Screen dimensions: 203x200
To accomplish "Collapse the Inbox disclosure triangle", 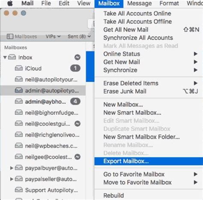I will coord(5,57).
